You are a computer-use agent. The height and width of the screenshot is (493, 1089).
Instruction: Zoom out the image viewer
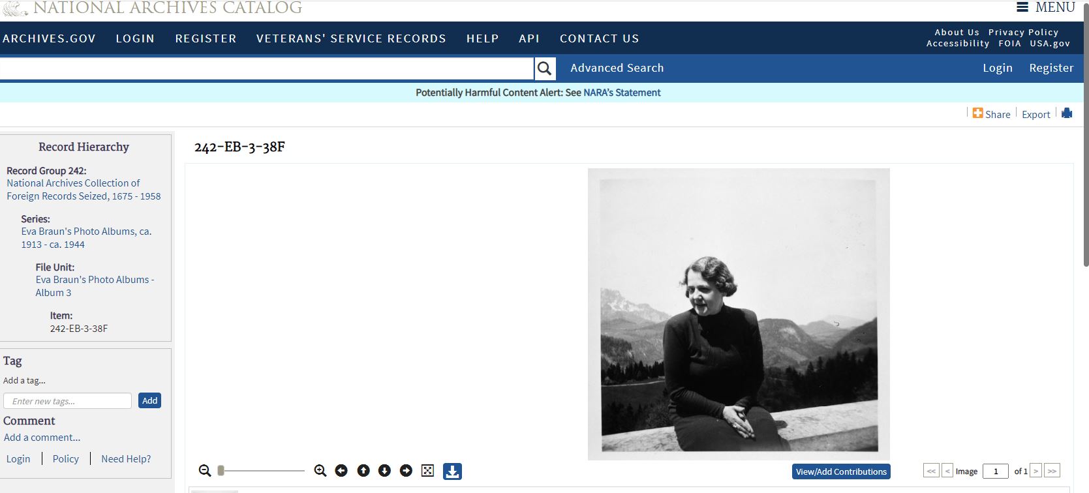click(x=205, y=471)
